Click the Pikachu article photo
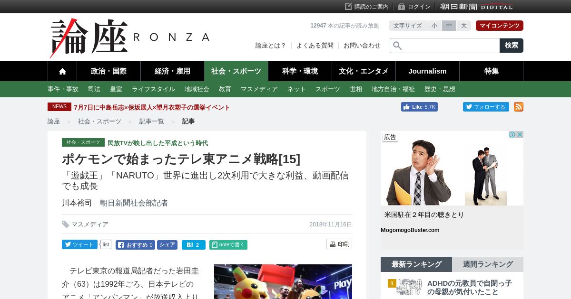The width and height of the screenshot is (571, 299). point(283,281)
